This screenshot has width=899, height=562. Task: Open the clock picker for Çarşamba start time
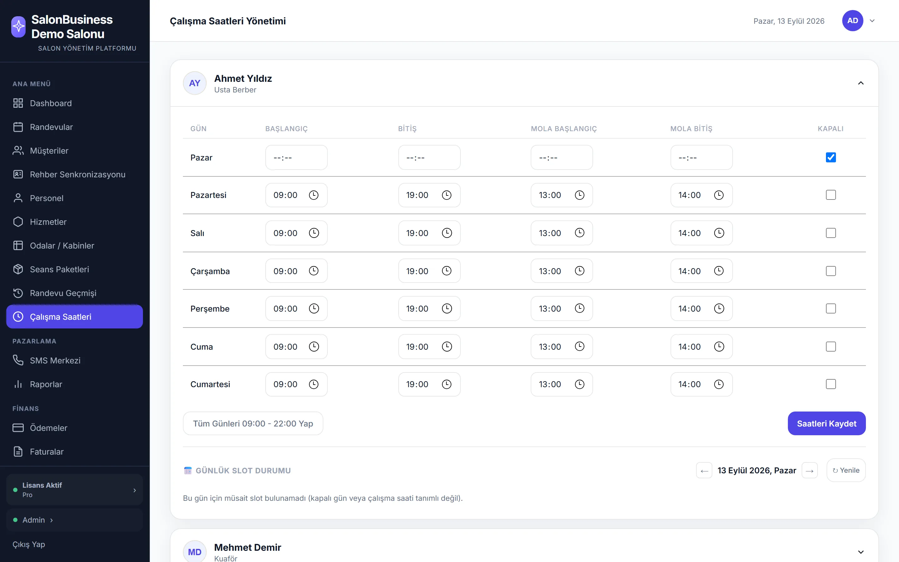pos(314,271)
